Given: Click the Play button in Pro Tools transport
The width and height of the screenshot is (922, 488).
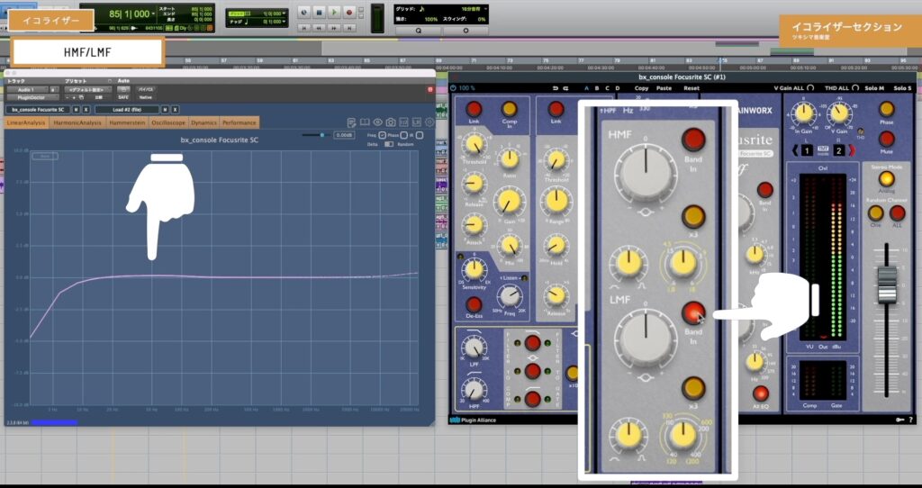Looking at the screenshot, I should (x=333, y=12).
